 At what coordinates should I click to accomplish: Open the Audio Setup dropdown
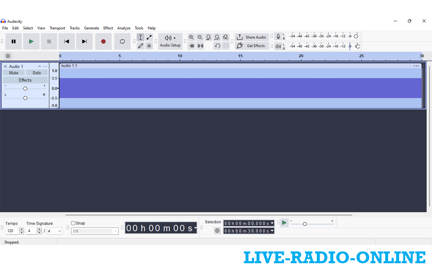pyautogui.click(x=170, y=41)
